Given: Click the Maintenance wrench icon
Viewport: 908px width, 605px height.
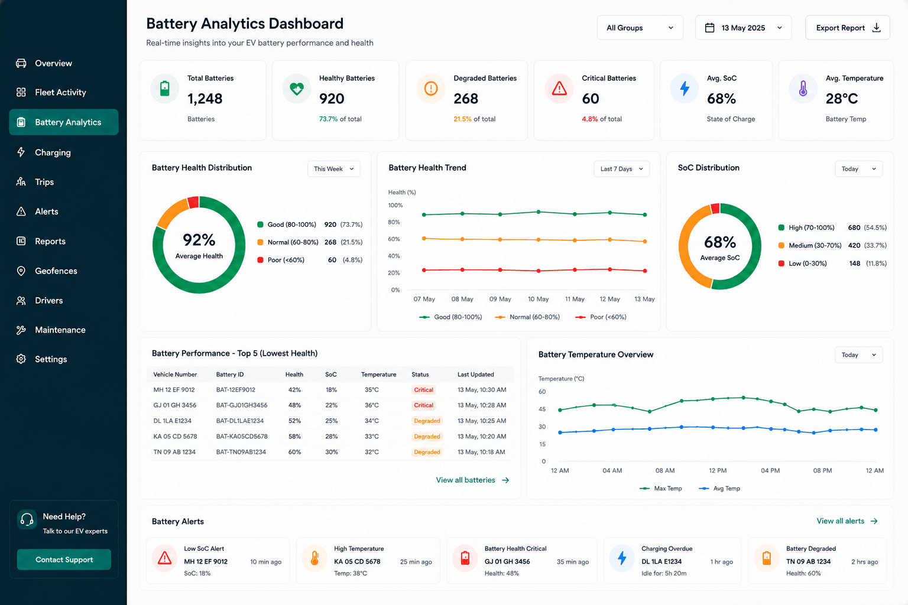Looking at the screenshot, I should pos(21,330).
